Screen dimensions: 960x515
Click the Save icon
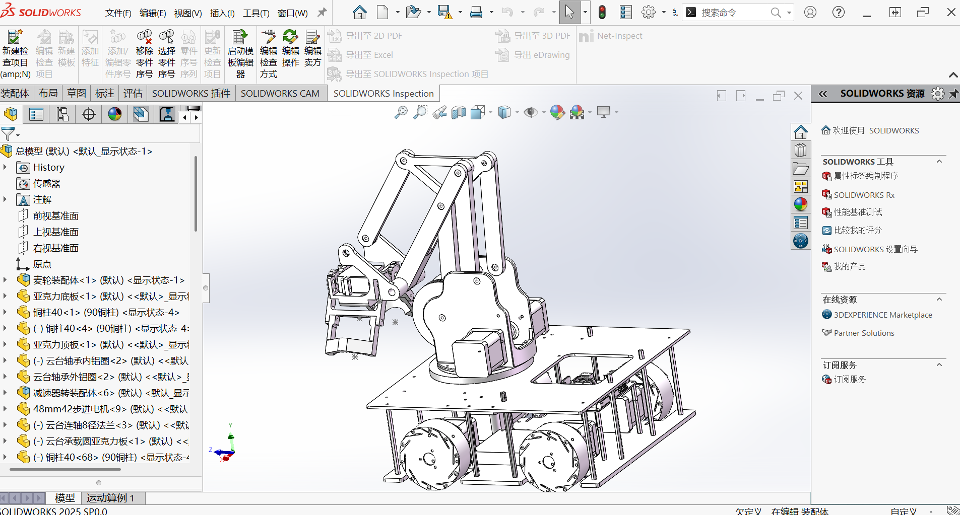click(x=444, y=12)
